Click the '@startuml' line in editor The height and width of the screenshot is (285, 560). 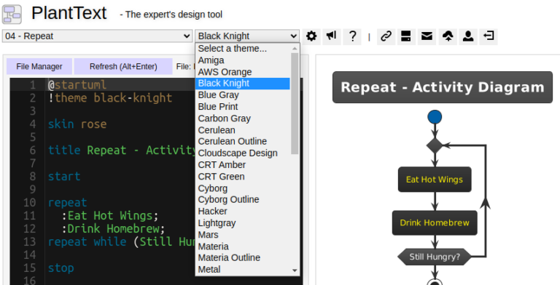click(77, 85)
